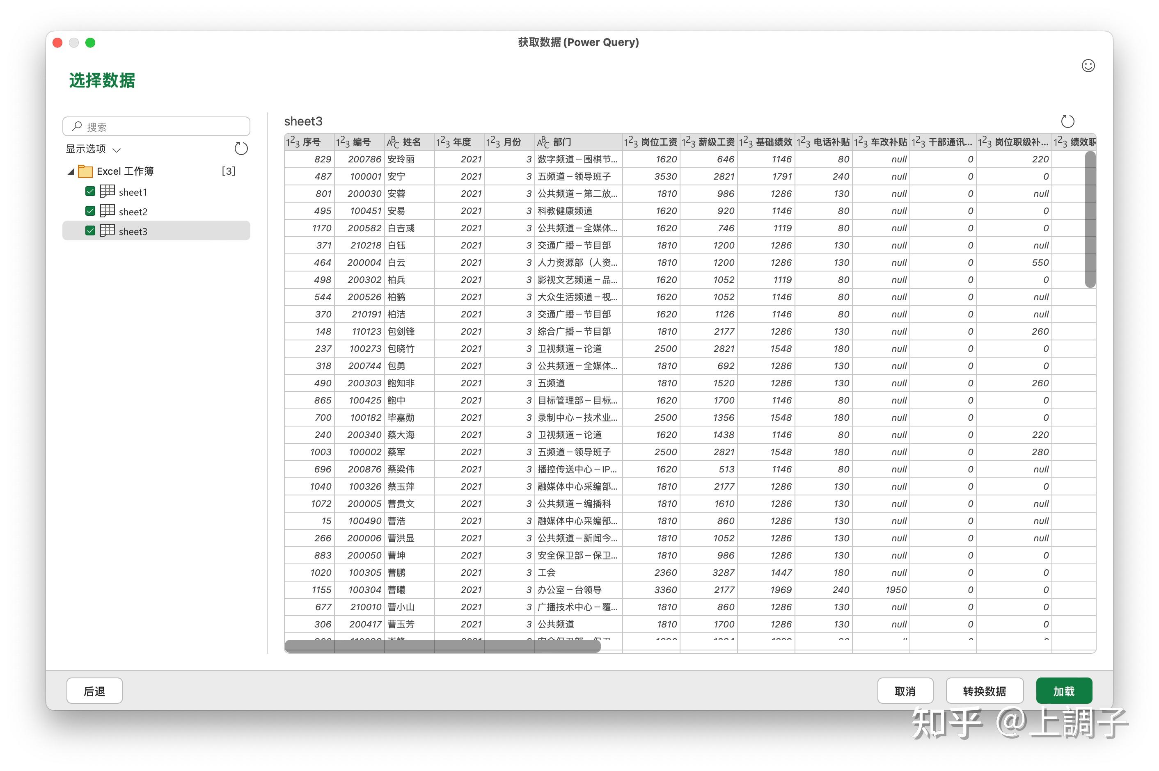The width and height of the screenshot is (1159, 771).
Task: Open the 显示选项 dropdown
Action: pos(94,149)
